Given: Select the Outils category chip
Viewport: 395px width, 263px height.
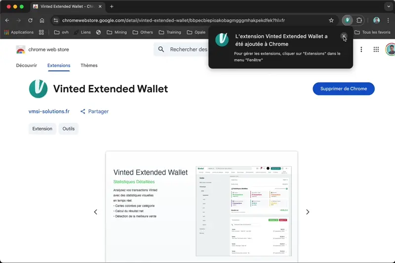Looking at the screenshot, I should tap(69, 129).
